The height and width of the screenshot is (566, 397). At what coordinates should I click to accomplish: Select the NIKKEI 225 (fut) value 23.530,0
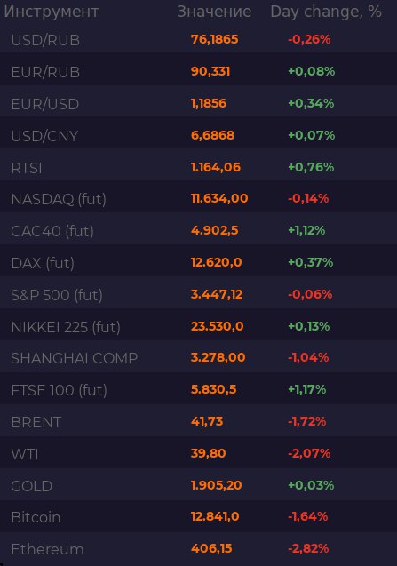tap(218, 326)
